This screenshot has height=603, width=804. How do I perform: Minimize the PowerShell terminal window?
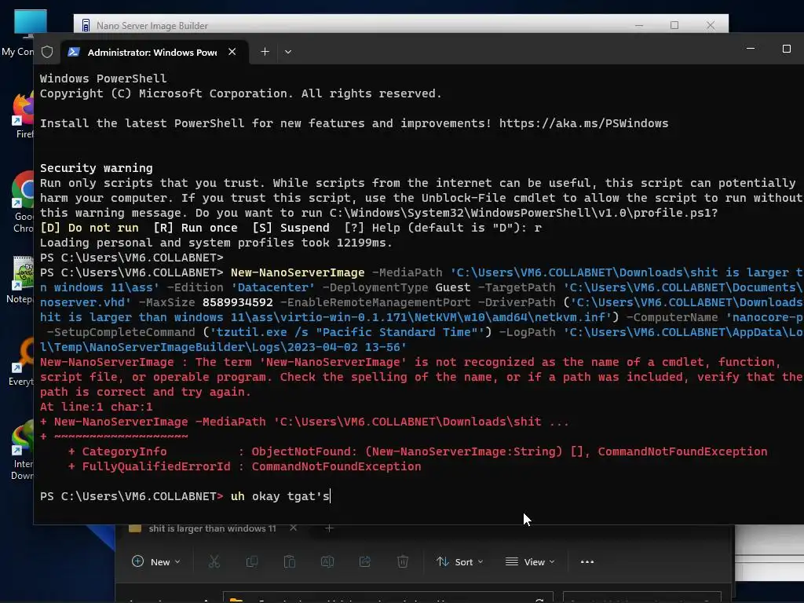[751, 48]
